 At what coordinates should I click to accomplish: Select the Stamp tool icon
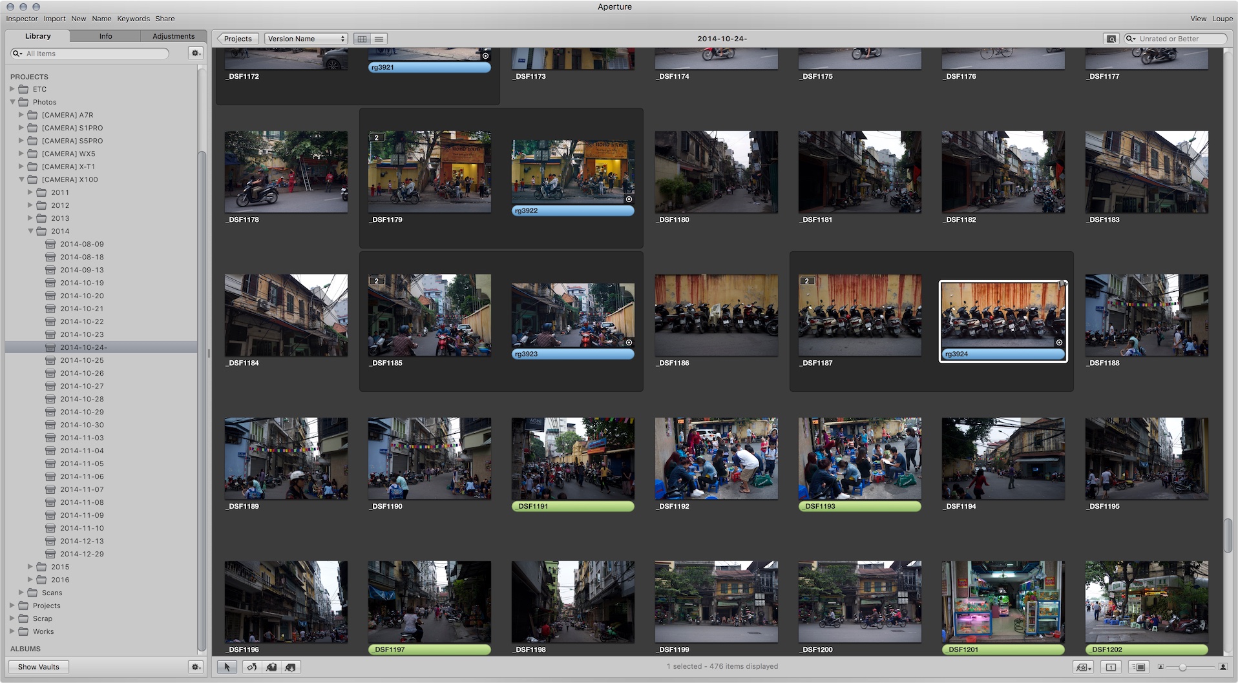pos(290,667)
